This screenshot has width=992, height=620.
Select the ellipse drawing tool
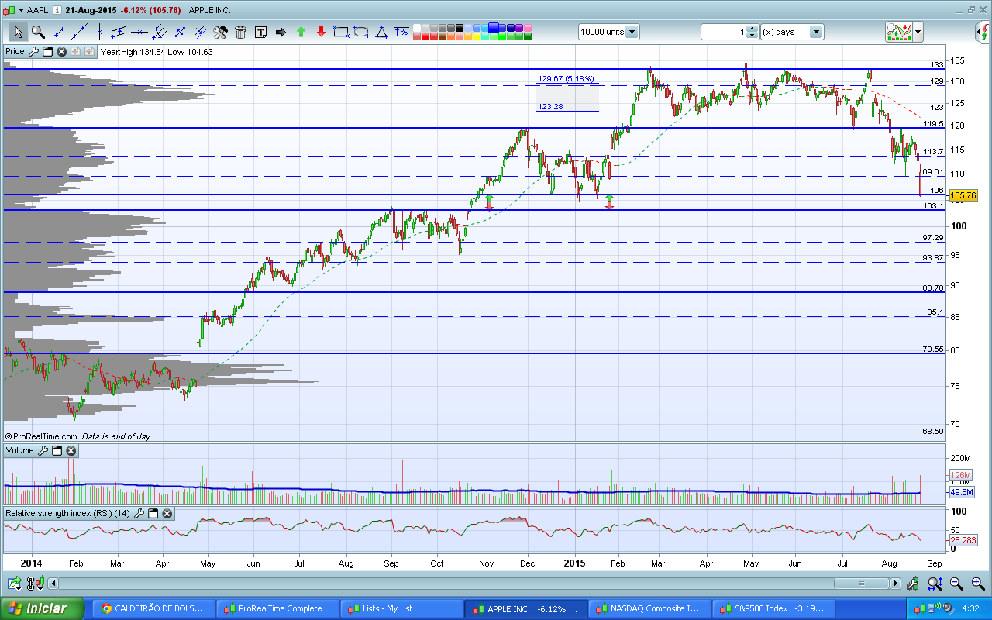tap(361, 32)
